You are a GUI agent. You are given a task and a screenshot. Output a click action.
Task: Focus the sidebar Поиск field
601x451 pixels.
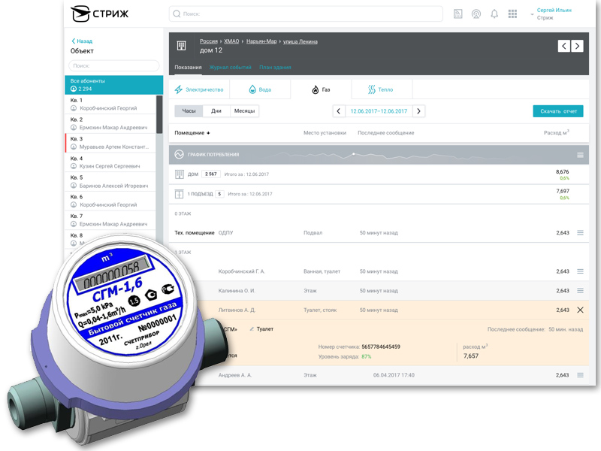pyautogui.click(x=114, y=65)
